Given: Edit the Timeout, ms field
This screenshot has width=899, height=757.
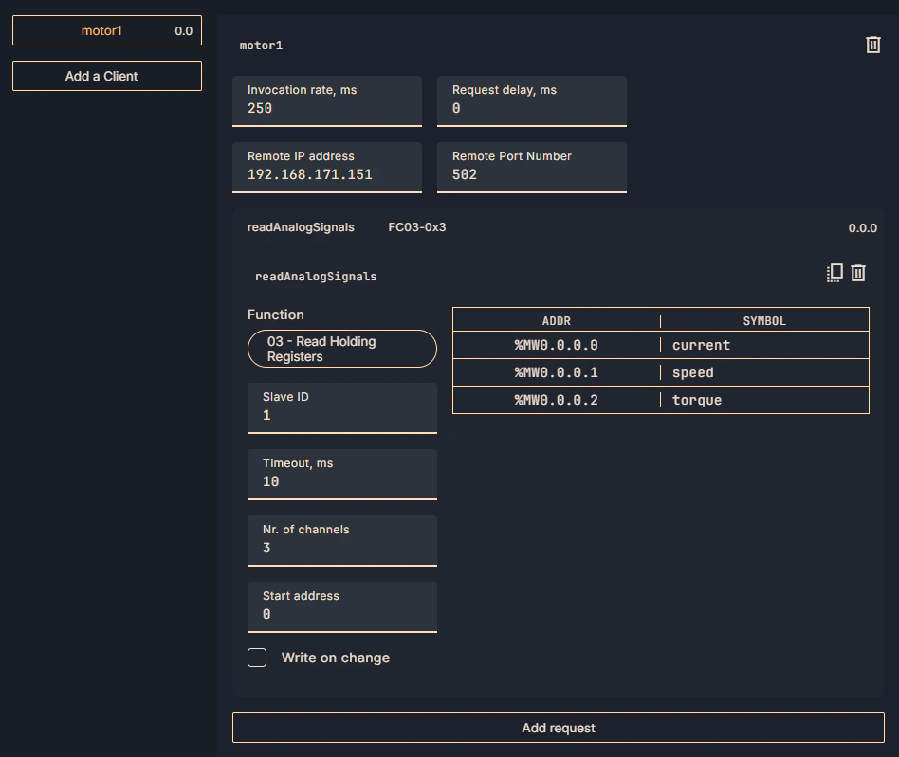Looking at the screenshot, I should tap(341, 474).
